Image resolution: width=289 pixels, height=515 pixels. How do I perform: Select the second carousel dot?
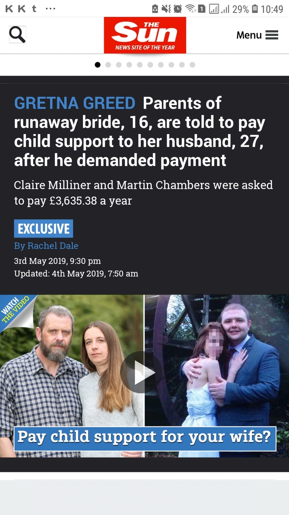pyautogui.click(x=108, y=65)
